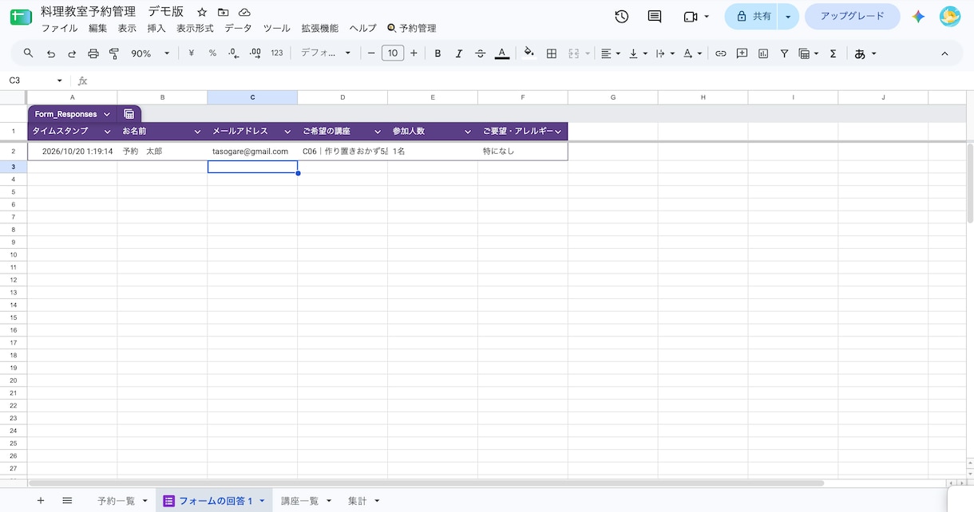Open the Sheets home logo
Screen dimensions: 974x512
(21, 17)
